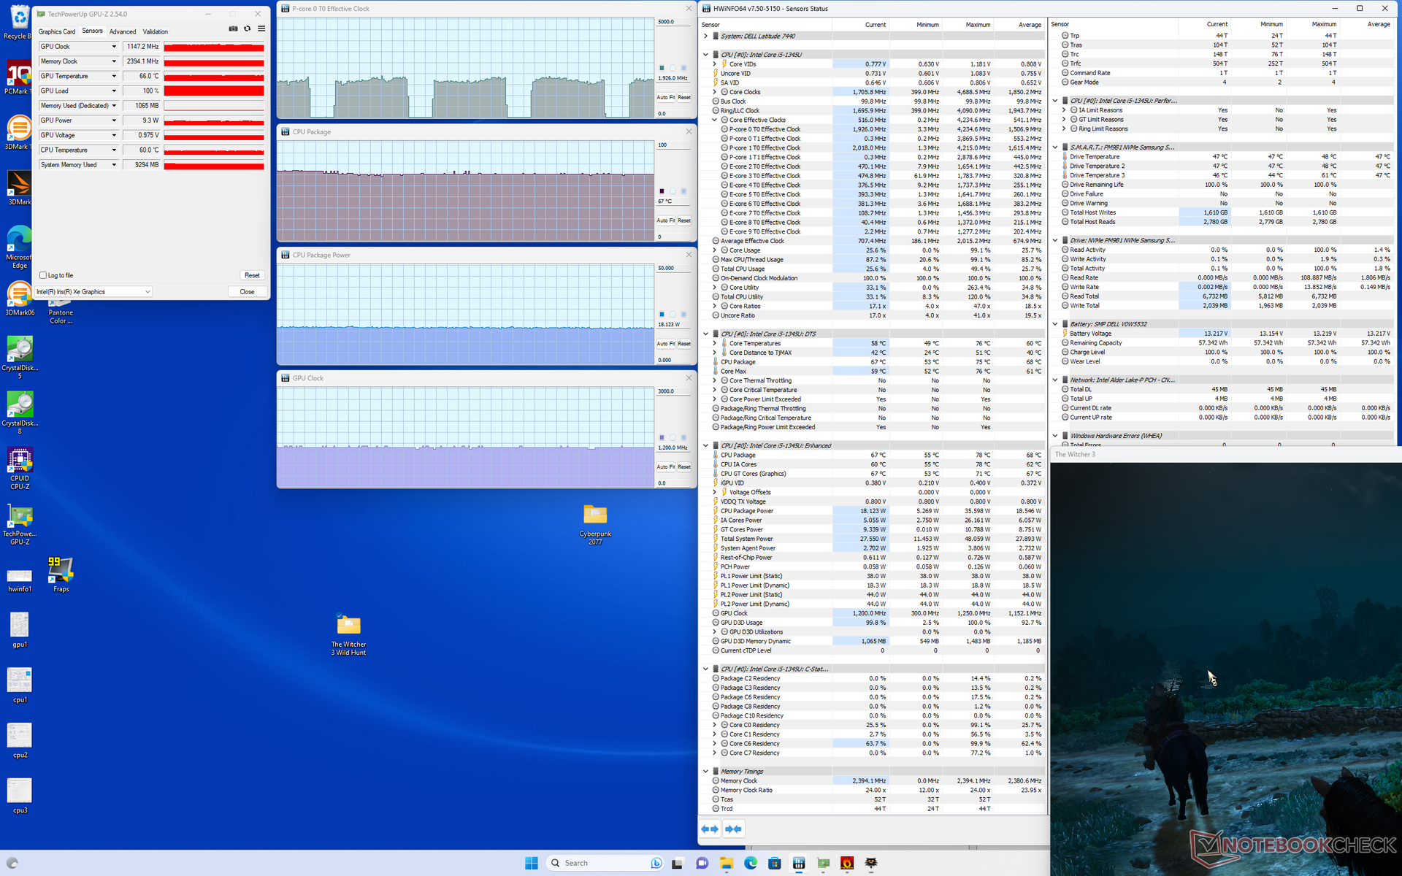Viewport: 1402px width, 876px height.
Task: Click the GPU-Z refresh icon
Action: coord(248,29)
